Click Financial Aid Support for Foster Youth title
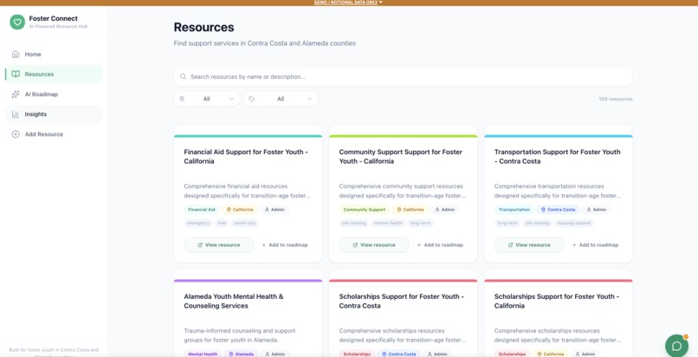This screenshot has width=698, height=357. tap(246, 157)
